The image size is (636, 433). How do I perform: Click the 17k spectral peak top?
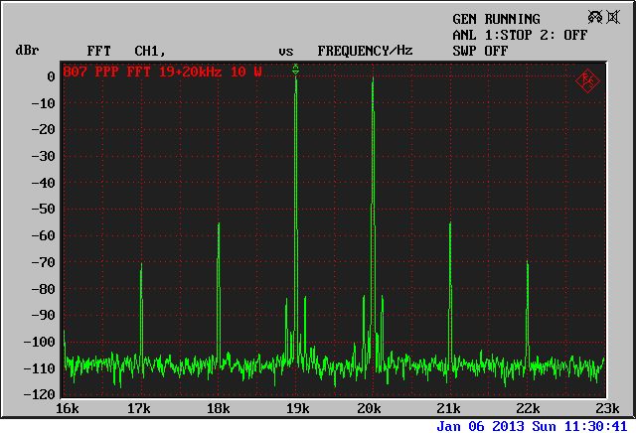click(141, 265)
